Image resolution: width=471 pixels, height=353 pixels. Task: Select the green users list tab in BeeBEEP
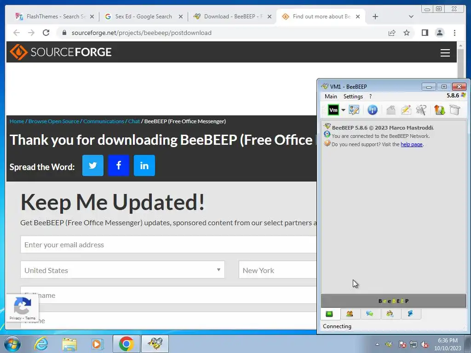[329, 314]
